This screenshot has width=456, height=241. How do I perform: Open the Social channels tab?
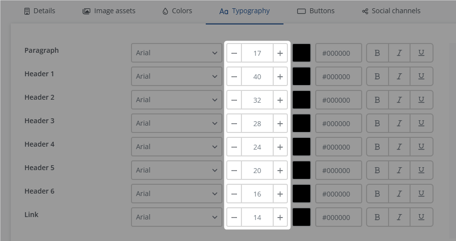click(391, 11)
